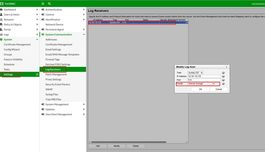Open the Type dropdown showing Syslog CEF
This screenshot has width=265, height=152.
tap(195, 73)
